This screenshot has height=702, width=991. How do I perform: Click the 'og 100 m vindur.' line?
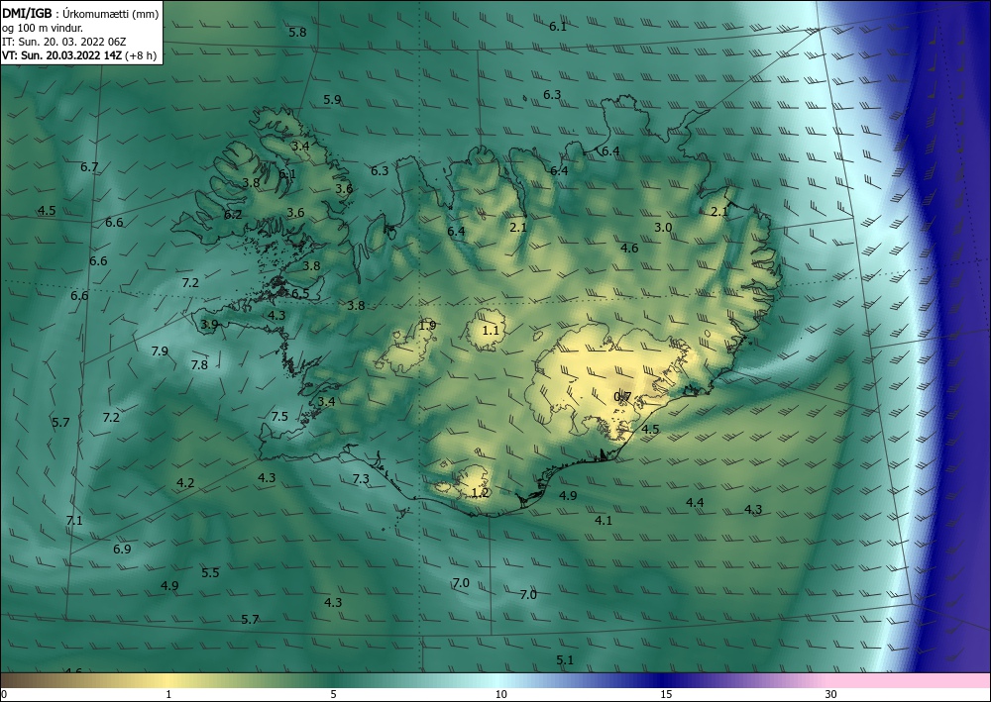pos(43,28)
